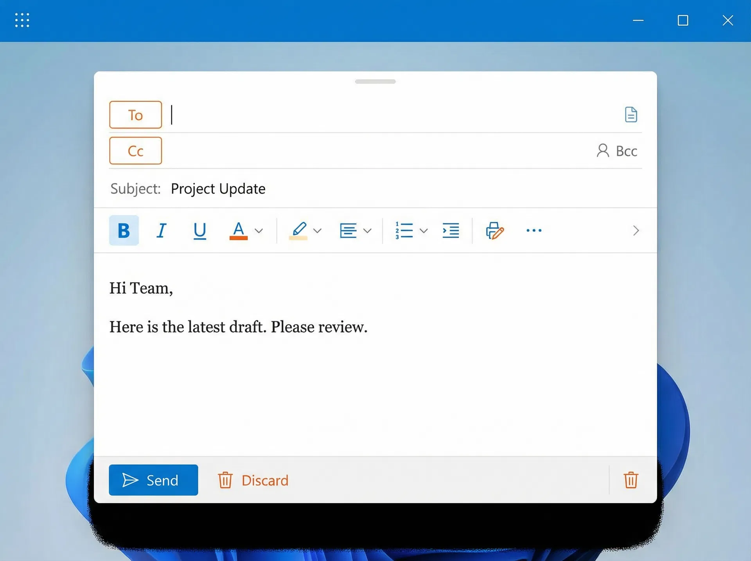The height and width of the screenshot is (561, 751).
Task: Maximize the window
Action: point(683,20)
